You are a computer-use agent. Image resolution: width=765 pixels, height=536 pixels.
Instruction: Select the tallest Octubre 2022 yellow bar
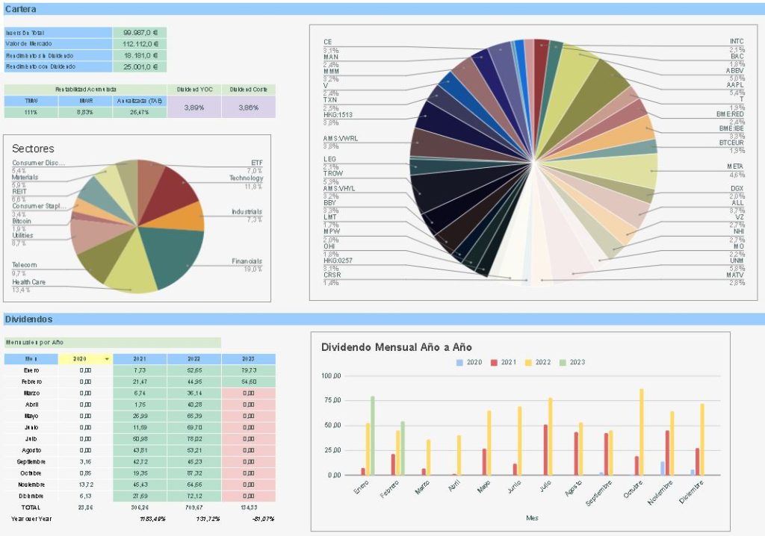pos(641,431)
